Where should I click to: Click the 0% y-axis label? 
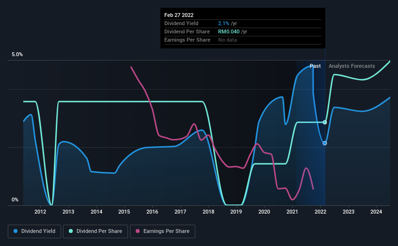click(x=15, y=200)
